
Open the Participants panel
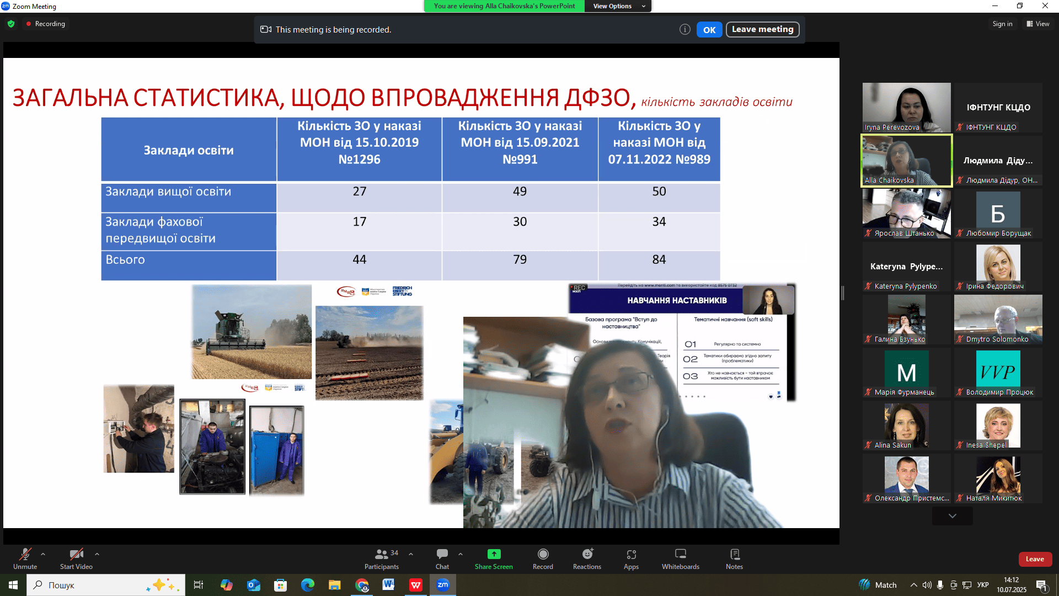(x=382, y=558)
